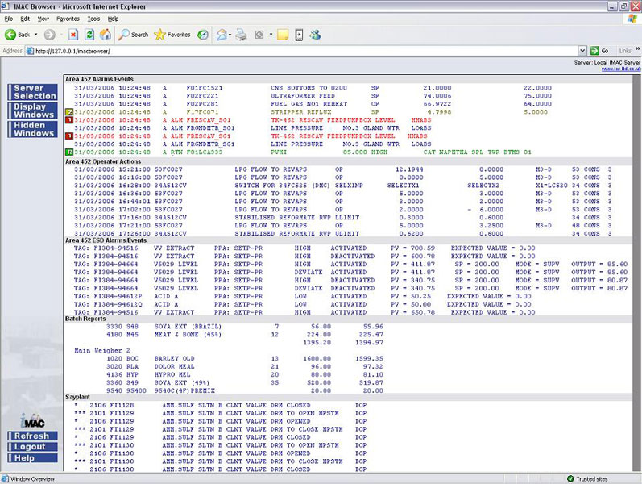Click the Stop loading icon

pyautogui.click(x=73, y=35)
